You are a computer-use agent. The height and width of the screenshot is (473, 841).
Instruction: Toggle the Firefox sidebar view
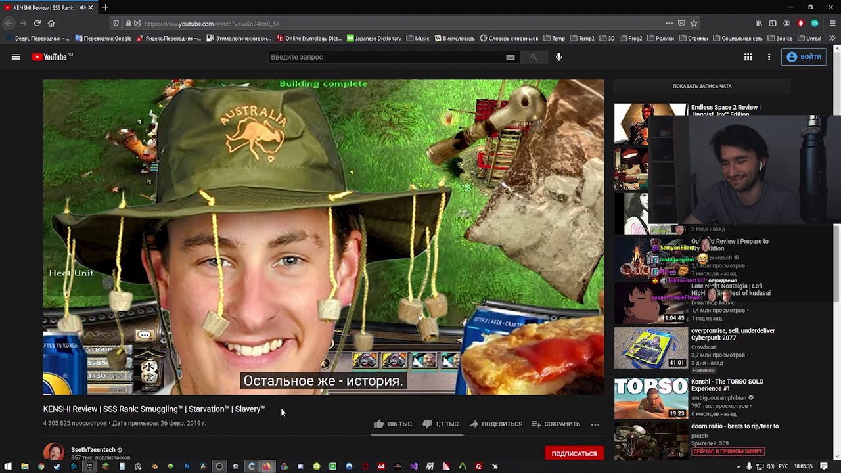[773, 23]
